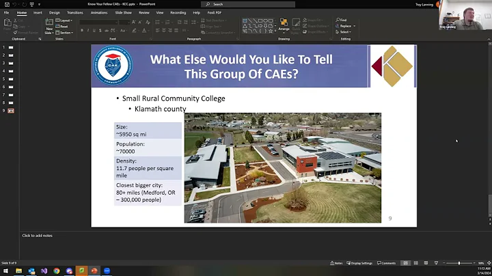Start Slide Show from status bar icon
The height and width of the screenshot is (276, 492).
[x=436, y=263]
